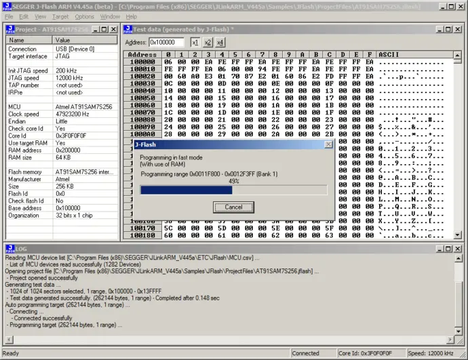Screen dimensions: 468x360
Task: Open the Window menu
Action: click(110, 16)
